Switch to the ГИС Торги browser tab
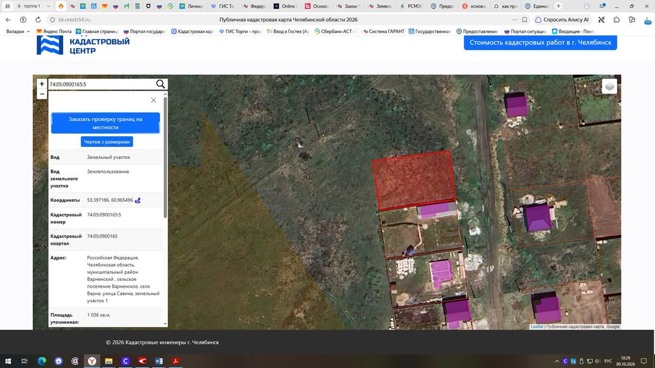 pyautogui.click(x=223, y=6)
